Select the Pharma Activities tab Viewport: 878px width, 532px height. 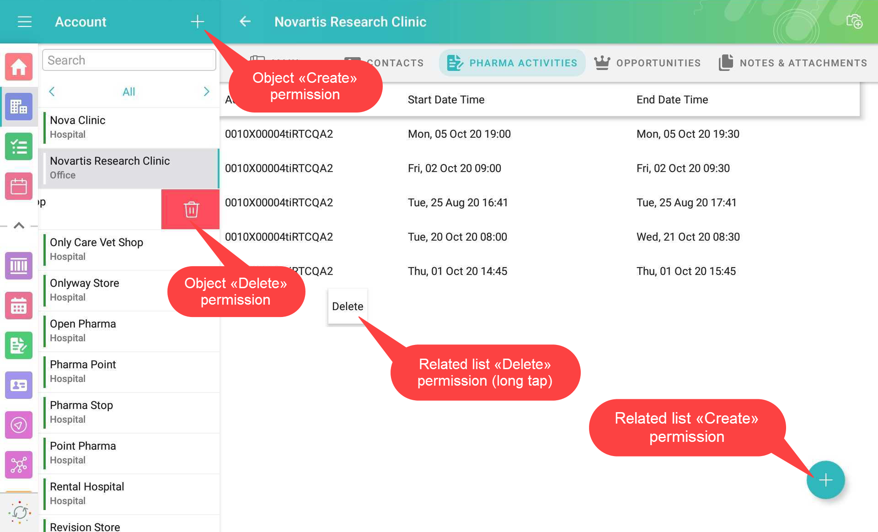point(512,63)
